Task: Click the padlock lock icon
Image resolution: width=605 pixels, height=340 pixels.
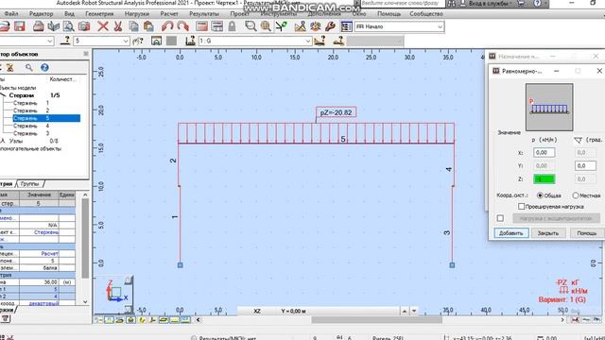Action: 232,26
